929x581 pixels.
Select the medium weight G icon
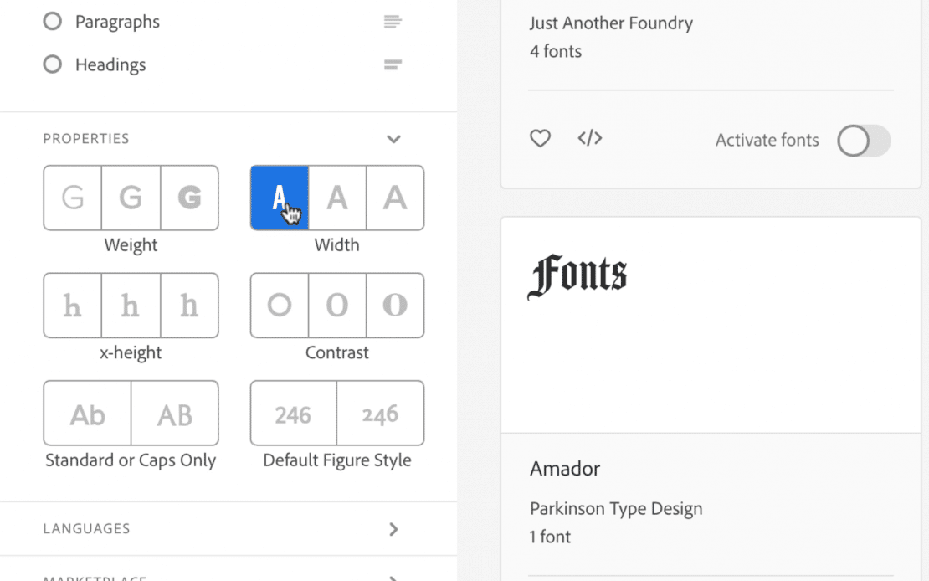(131, 198)
